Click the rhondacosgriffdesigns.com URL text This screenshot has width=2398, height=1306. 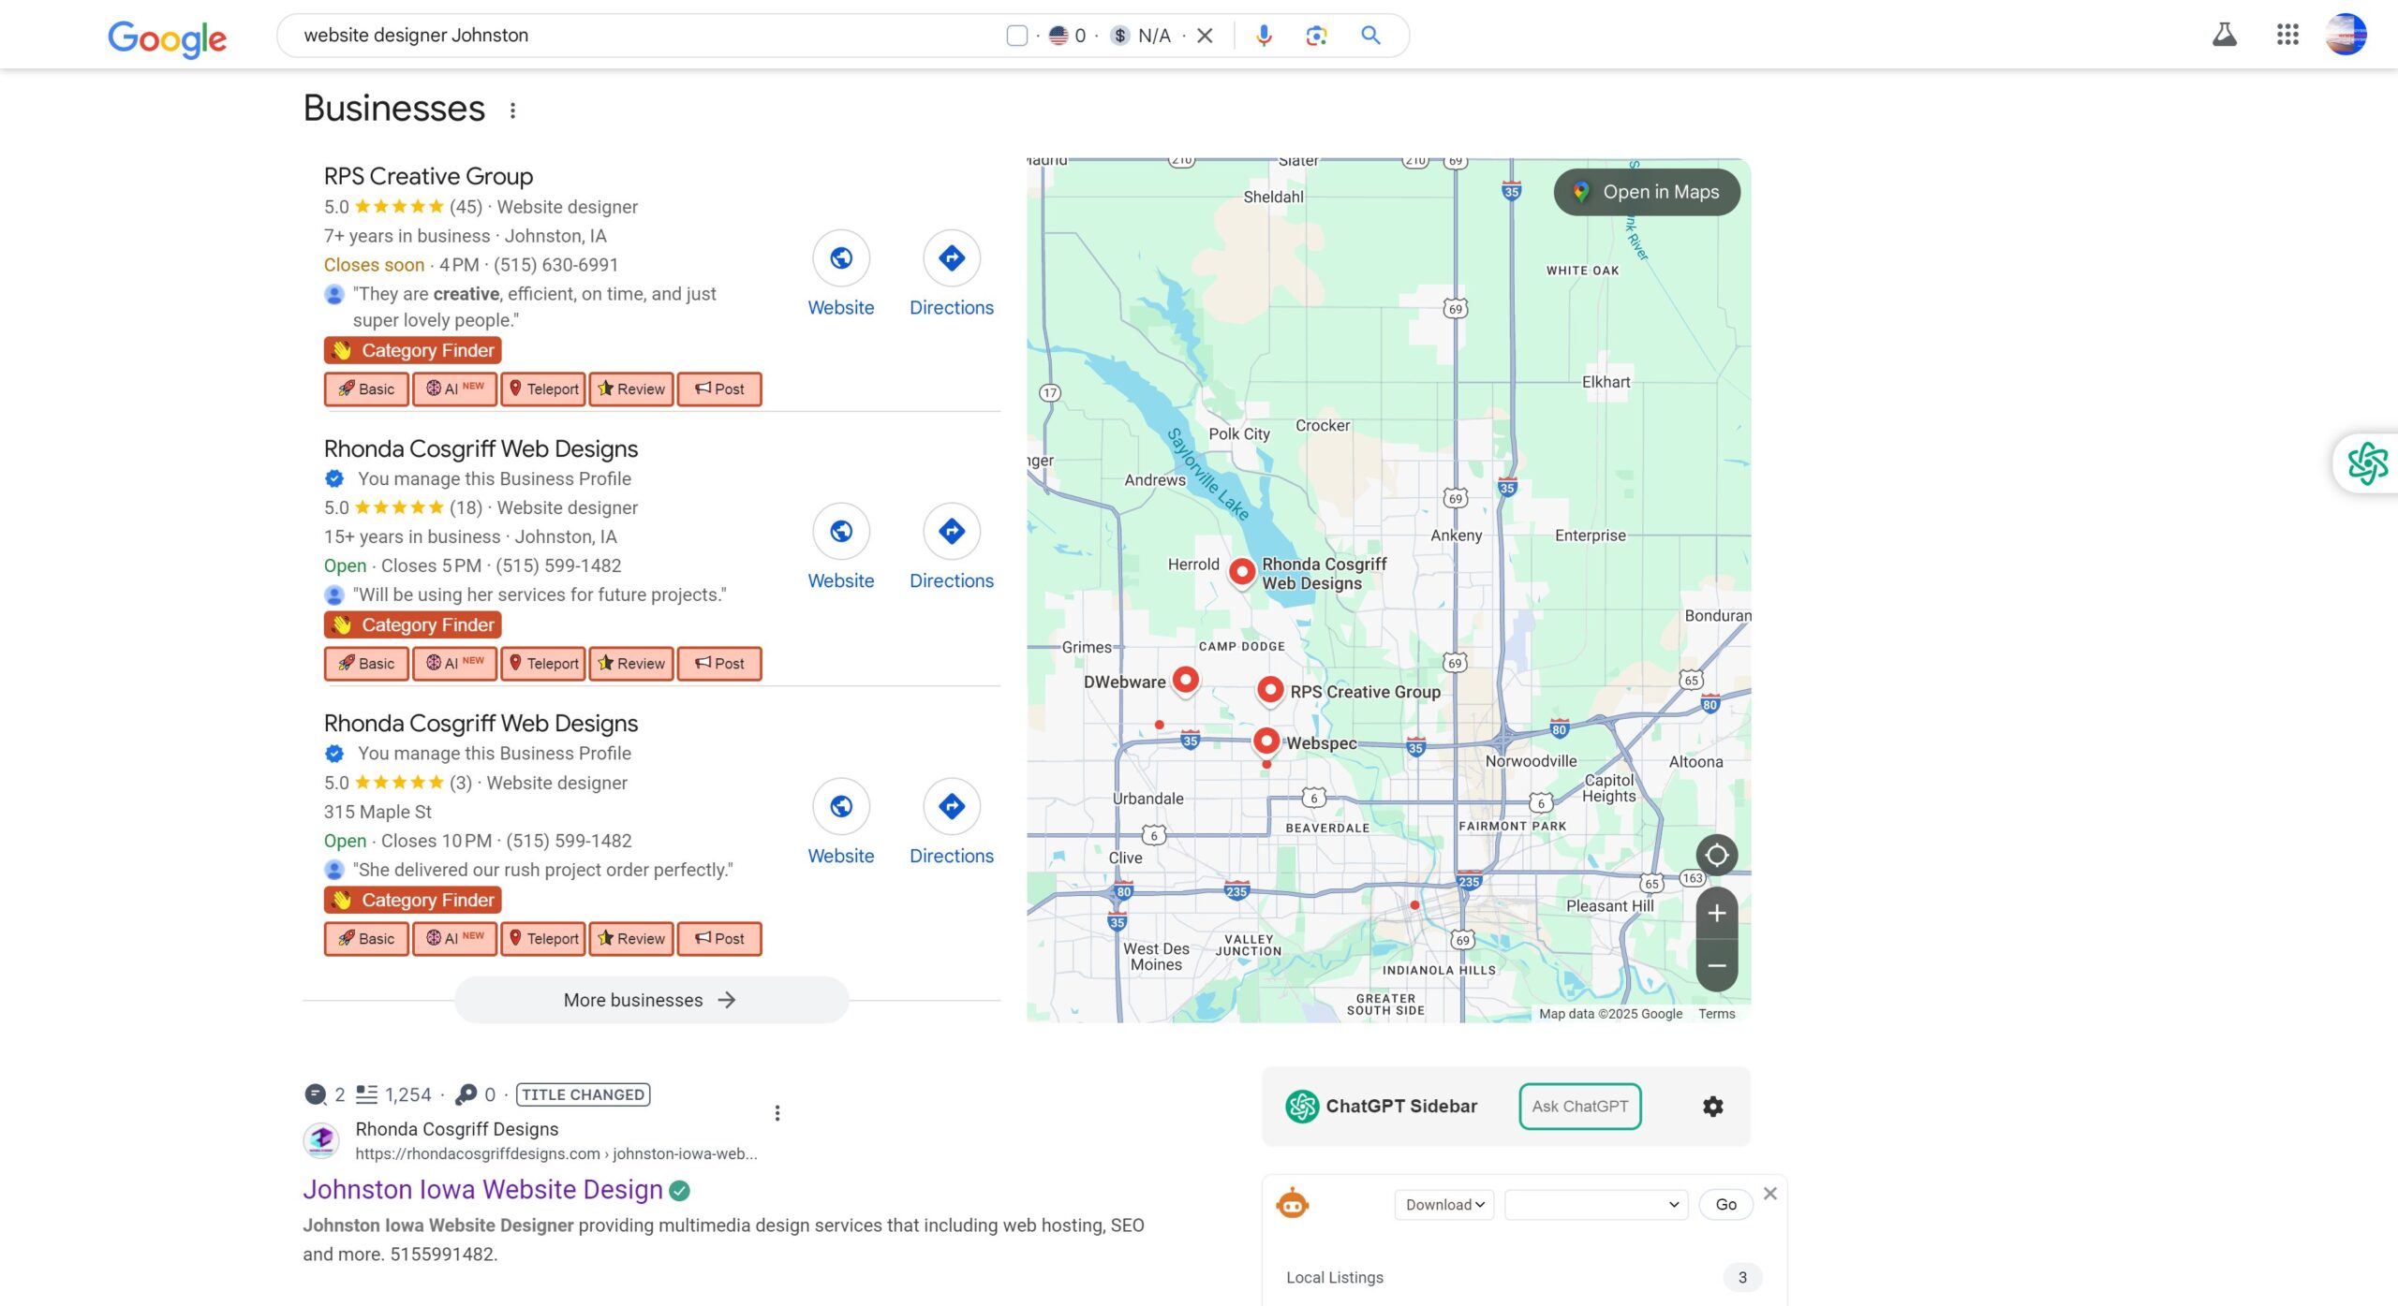(x=556, y=1153)
